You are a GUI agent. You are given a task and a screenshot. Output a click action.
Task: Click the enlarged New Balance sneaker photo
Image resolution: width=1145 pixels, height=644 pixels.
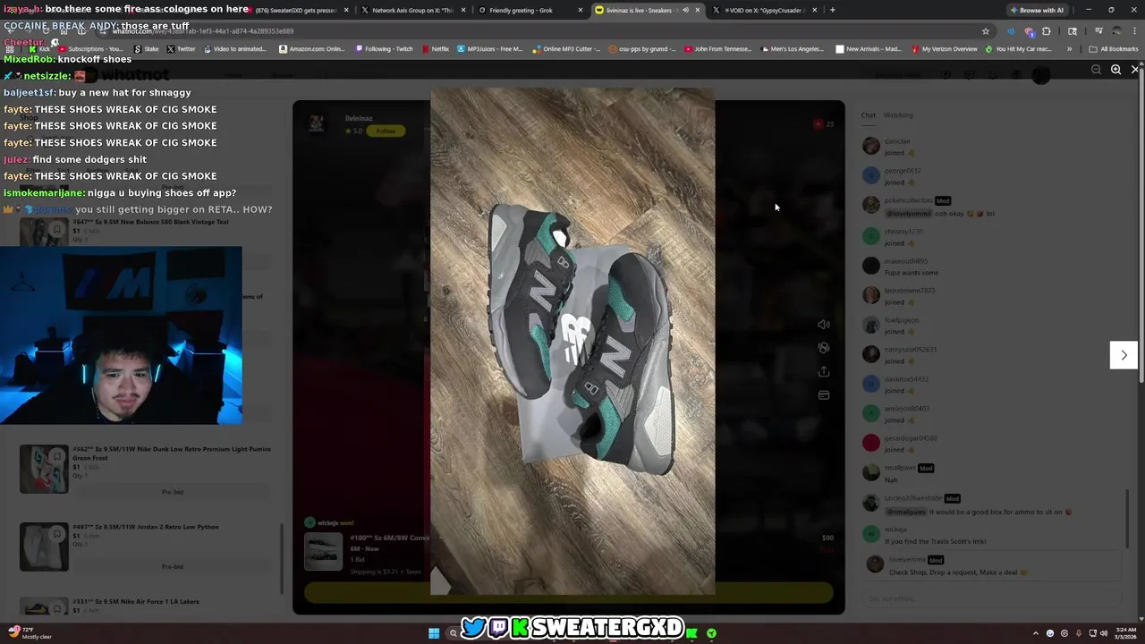(x=572, y=341)
